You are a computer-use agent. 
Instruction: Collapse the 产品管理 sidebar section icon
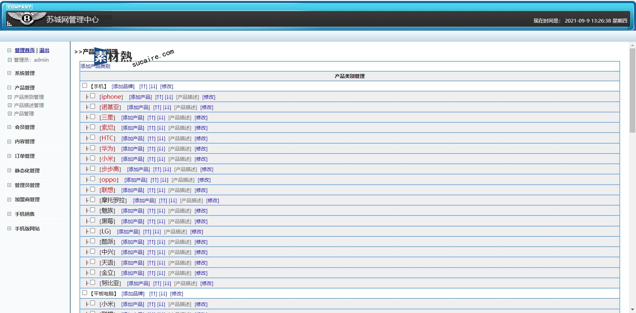pos(9,88)
